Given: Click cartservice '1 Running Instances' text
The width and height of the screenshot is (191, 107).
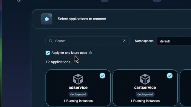Looking at the screenshot, I should click(x=145, y=101).
